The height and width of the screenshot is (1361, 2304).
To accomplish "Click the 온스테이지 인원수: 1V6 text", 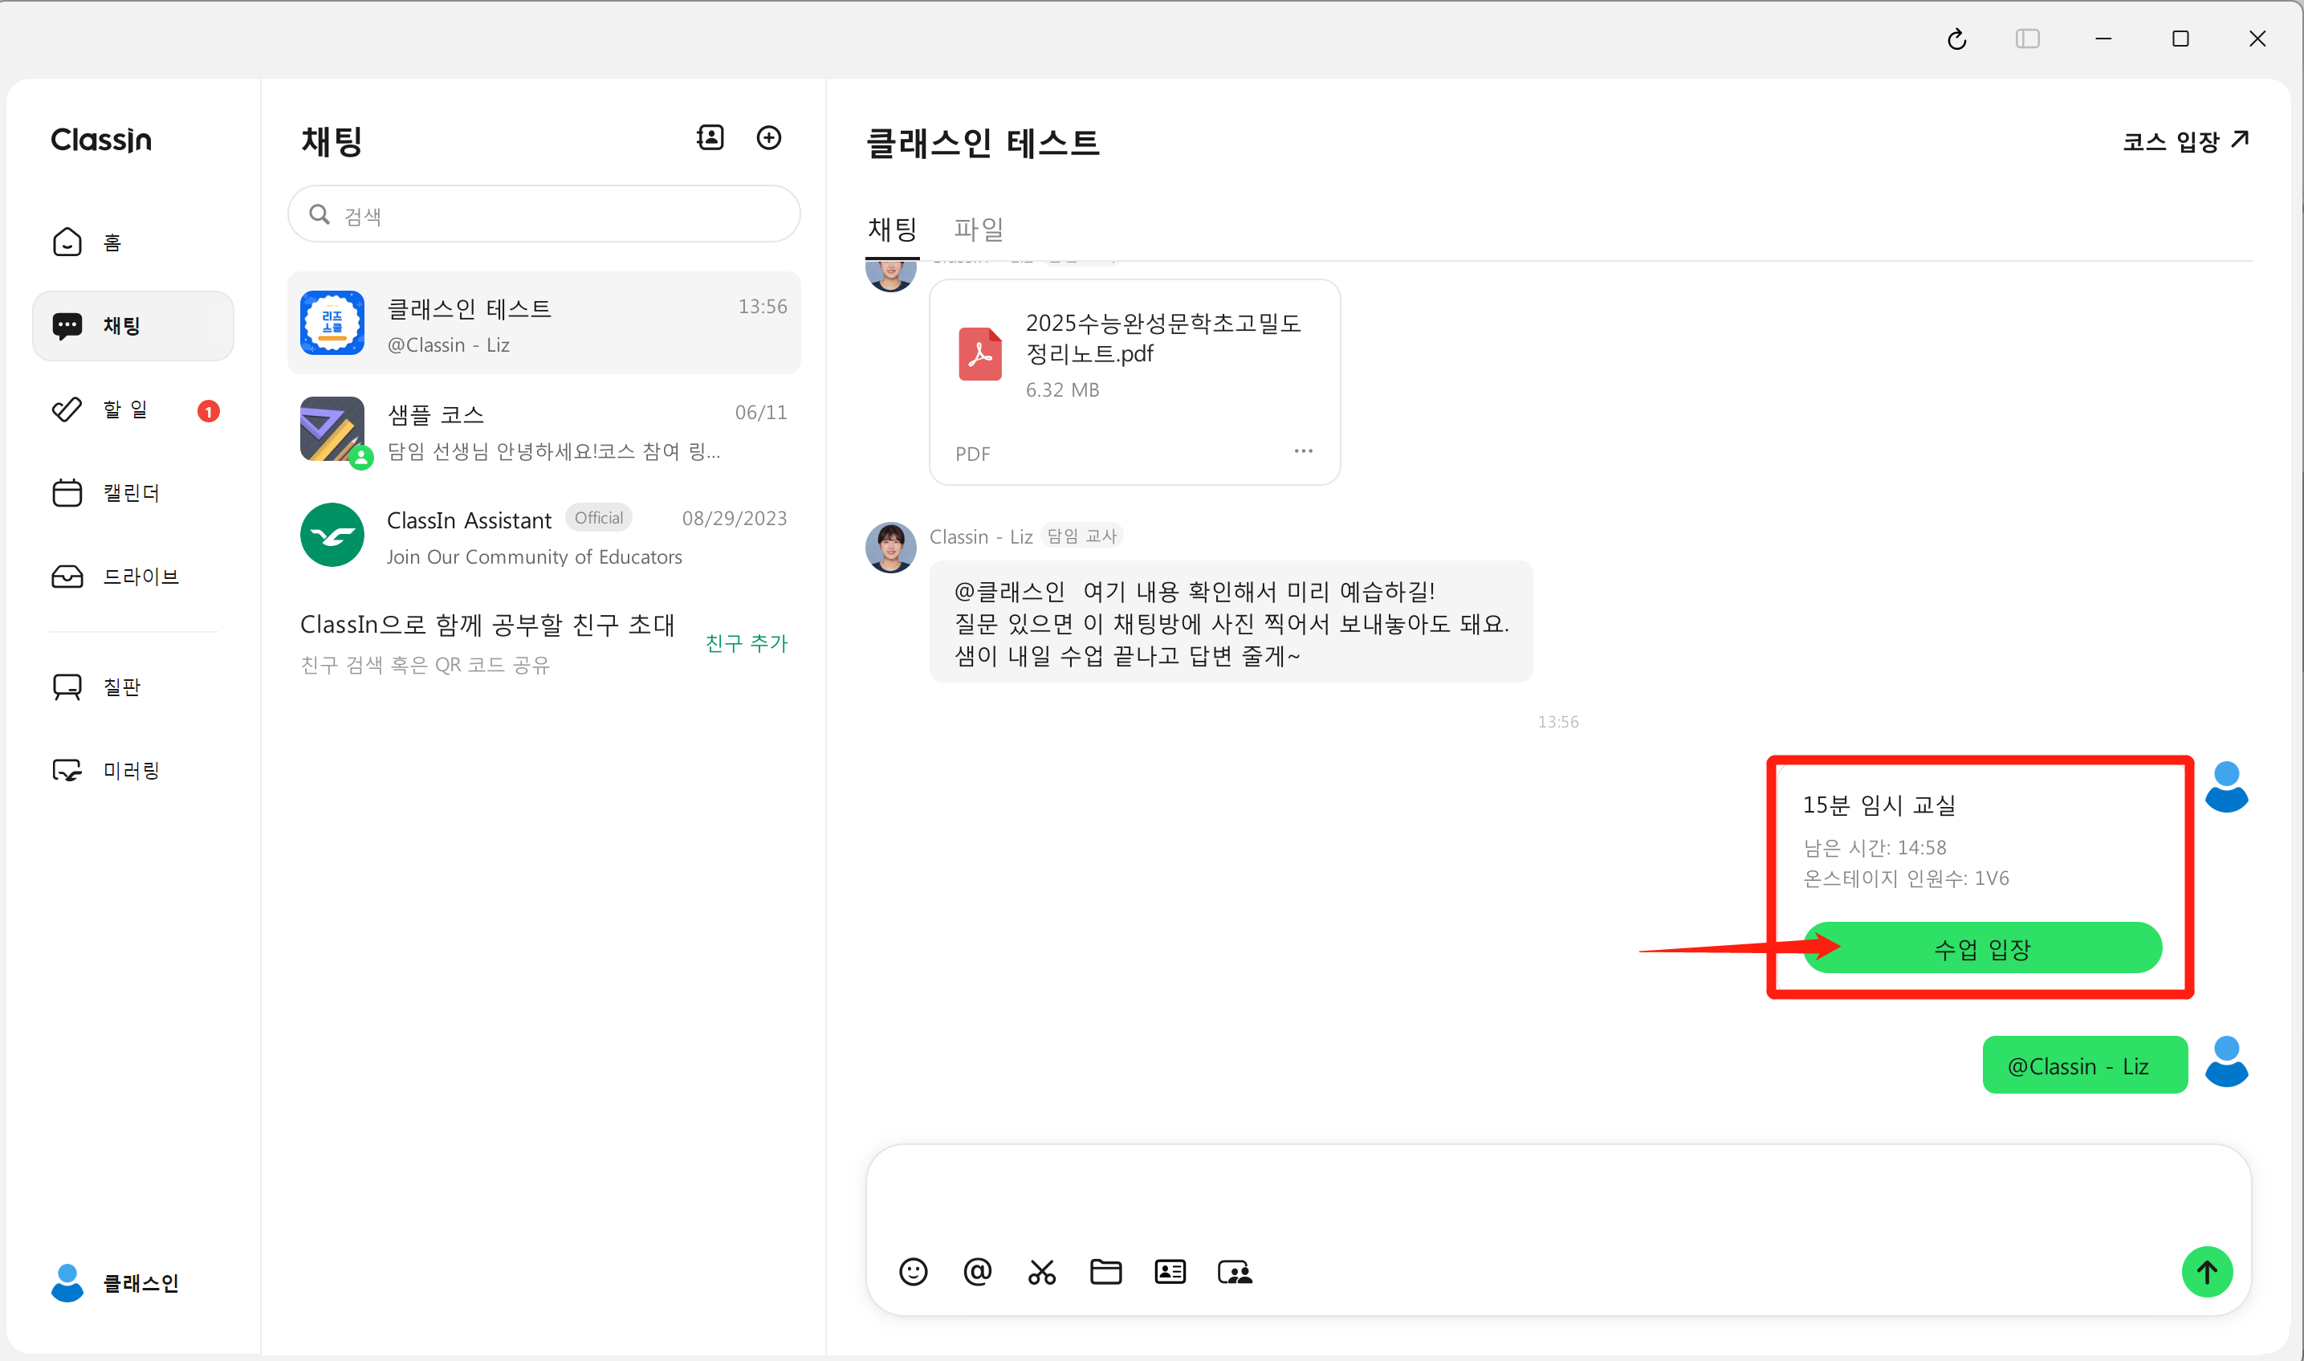I will coord(1905,878).
